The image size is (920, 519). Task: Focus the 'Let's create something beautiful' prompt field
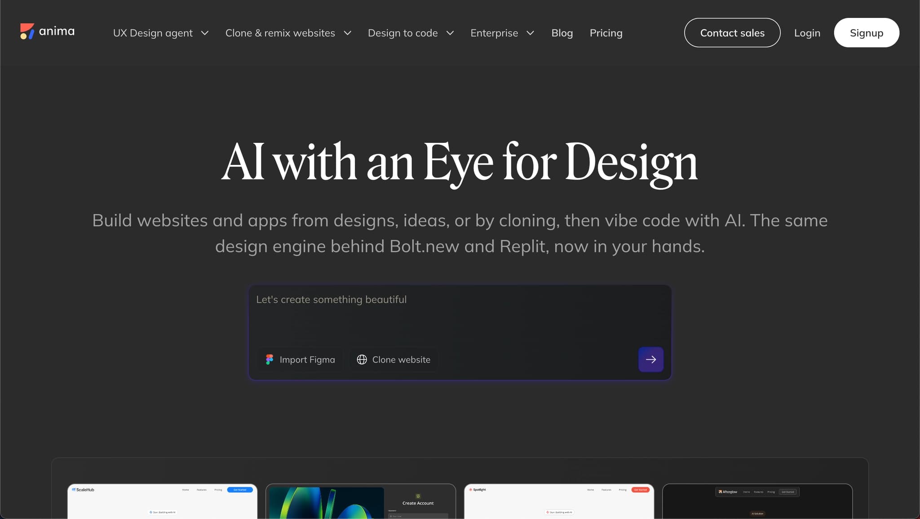click(460, 315)
